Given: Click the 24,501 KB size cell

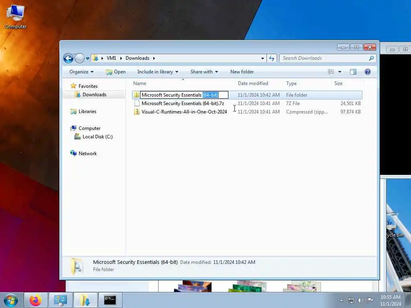Looking at the screenshot, I should coord(350,103).
